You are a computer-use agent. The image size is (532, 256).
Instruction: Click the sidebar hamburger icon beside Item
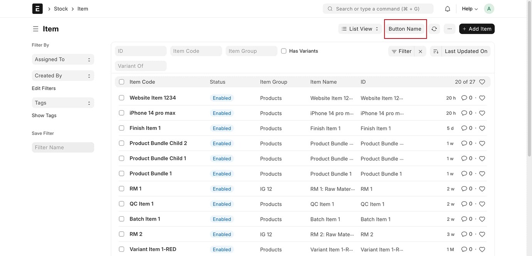(x=35, y=28)
